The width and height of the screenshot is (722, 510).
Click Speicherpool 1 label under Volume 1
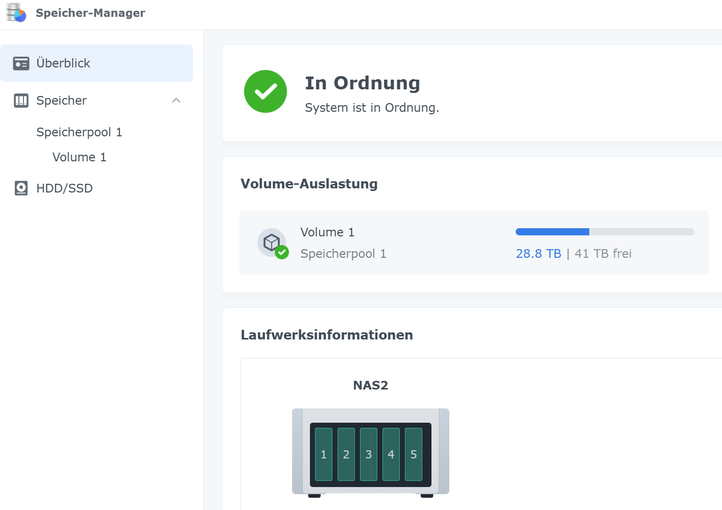click(343, 254)
